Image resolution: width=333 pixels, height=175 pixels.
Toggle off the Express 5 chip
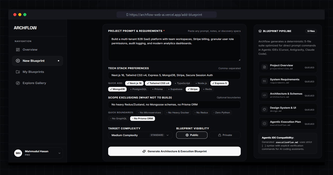coord(220,83)
